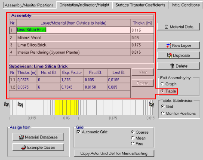Select the Fine grid option
The height and width of the screenshot is (160, 203).
coord(137,144)
